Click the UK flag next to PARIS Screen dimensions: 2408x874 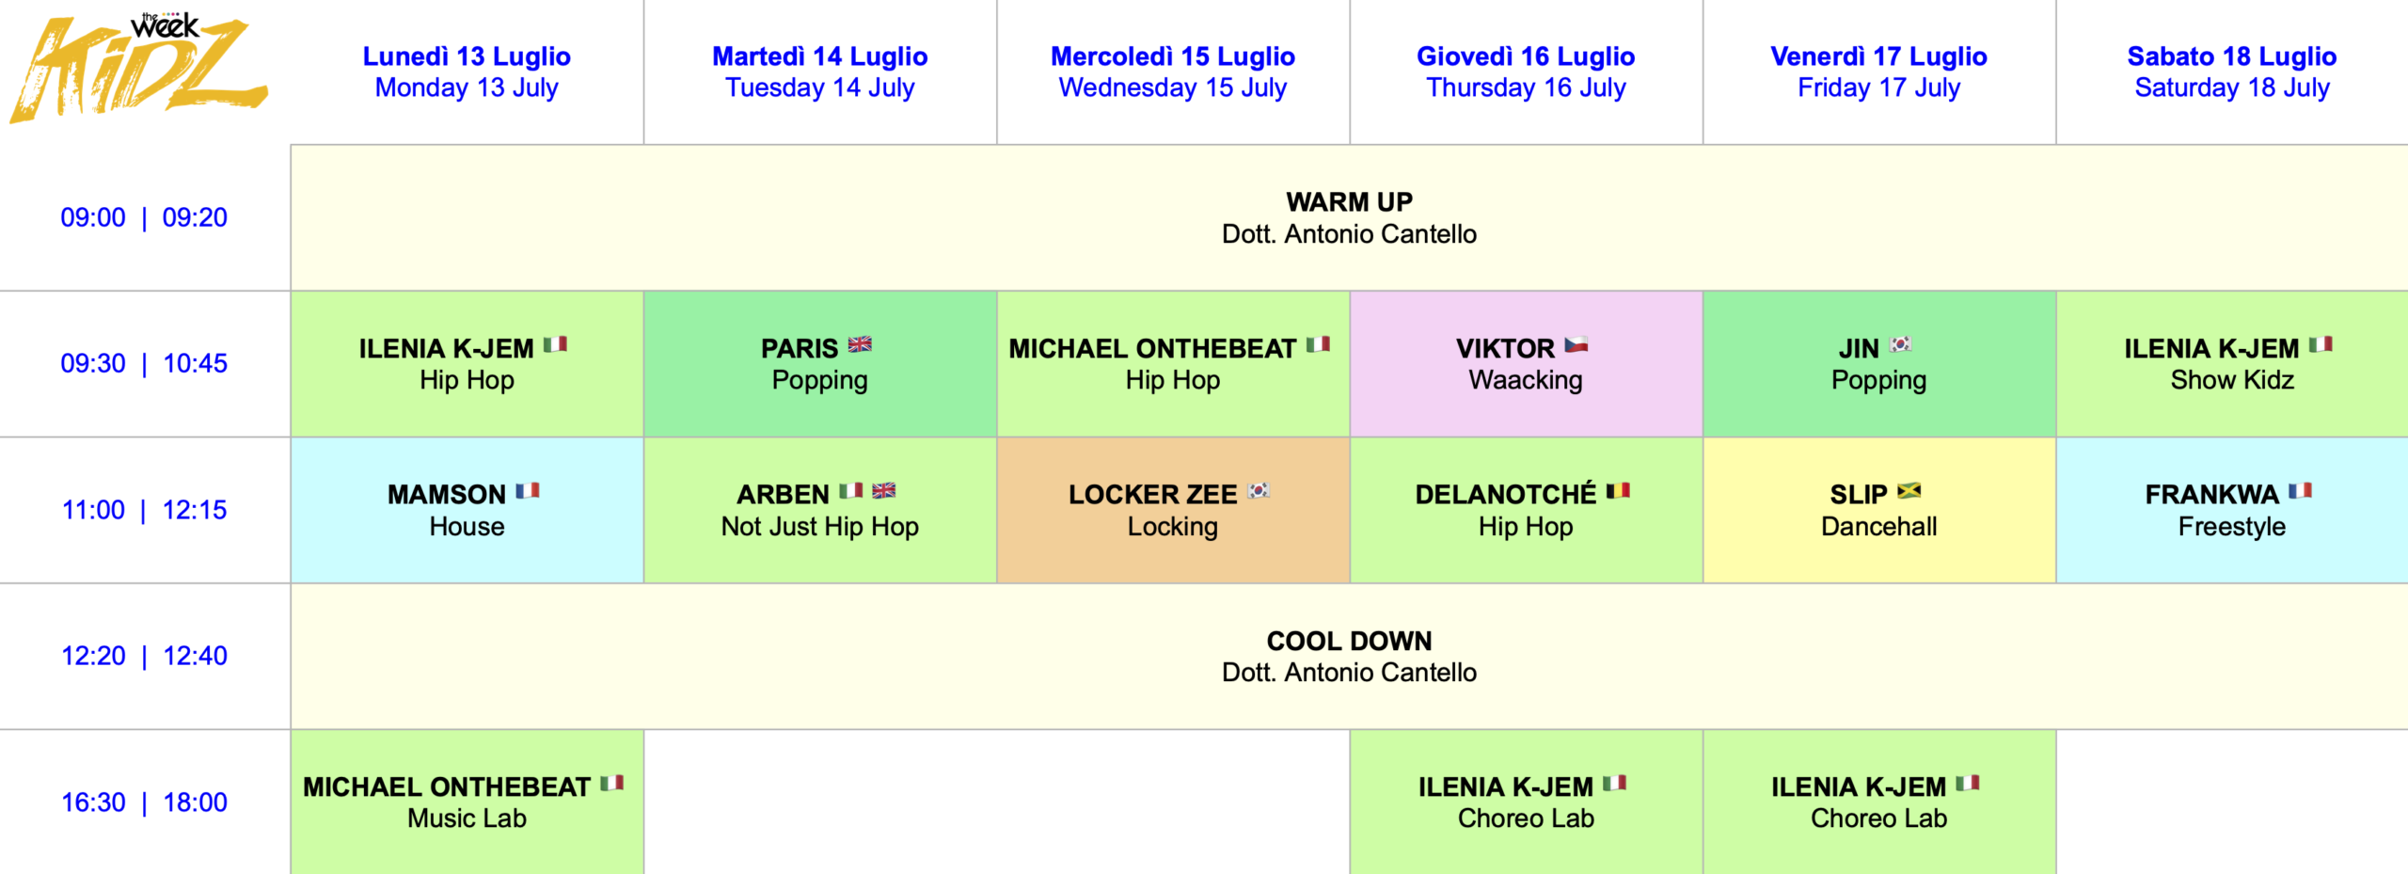(860, 344)
